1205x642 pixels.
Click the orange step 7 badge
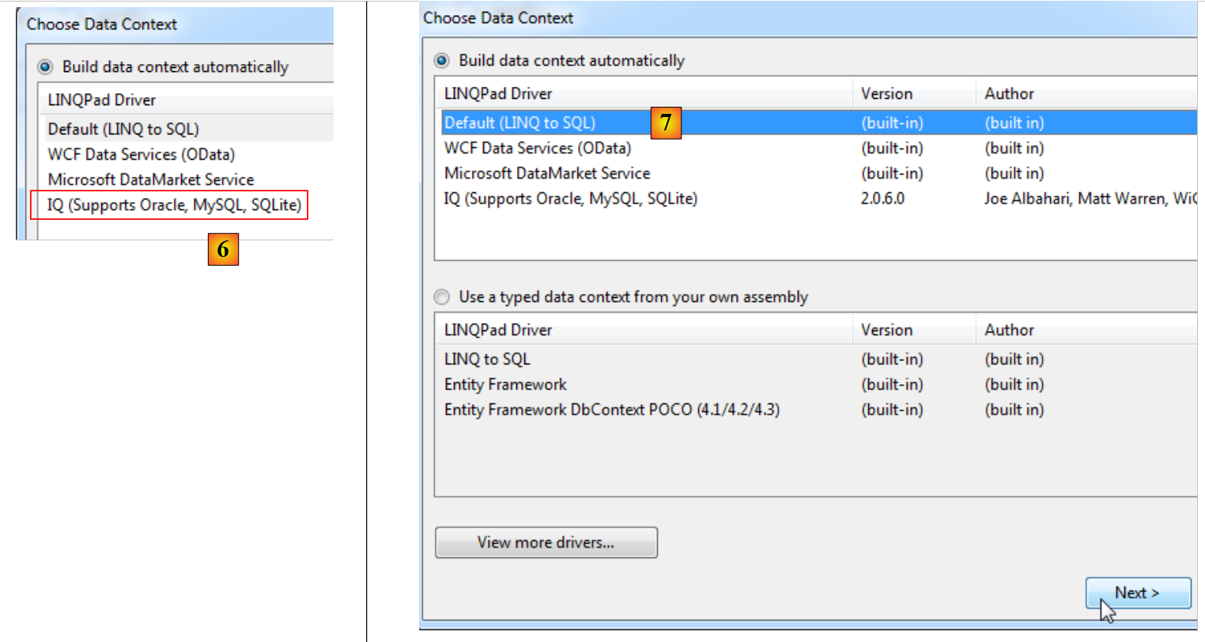click(666, 123)
